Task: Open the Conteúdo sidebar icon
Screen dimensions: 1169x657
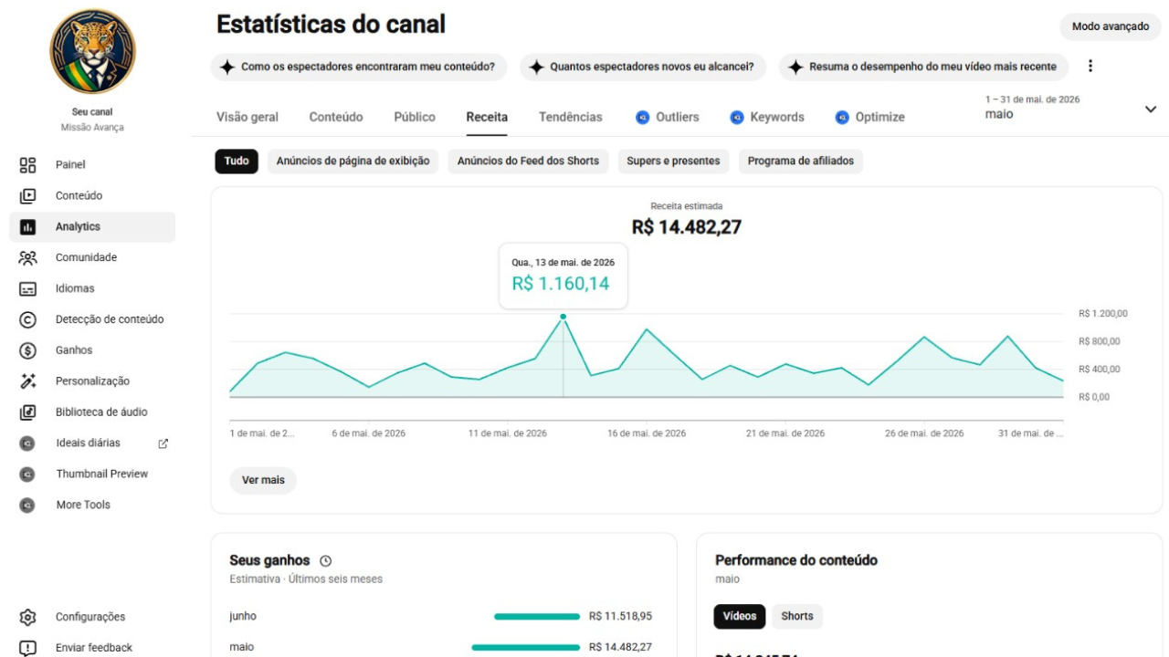Action: pos(27,196)
